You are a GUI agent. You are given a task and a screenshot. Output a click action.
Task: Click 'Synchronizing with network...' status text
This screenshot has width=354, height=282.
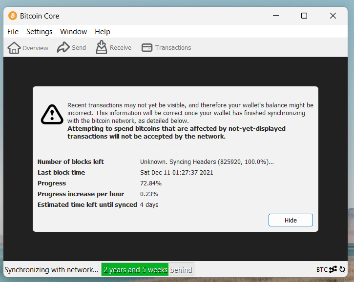pyautogui.click(x=51, y=270)
